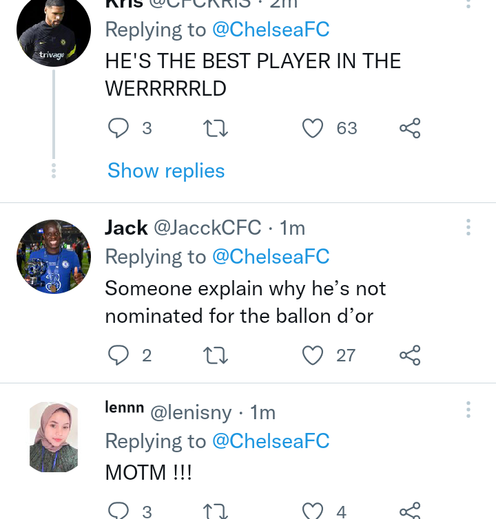View Jack's profile picture

click(54, 257)
